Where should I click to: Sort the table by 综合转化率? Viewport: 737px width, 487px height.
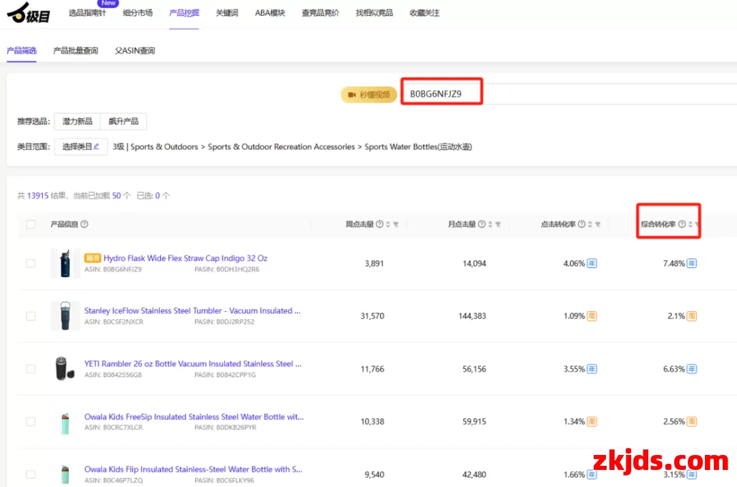pyautogui.click(x=690, y=224)
